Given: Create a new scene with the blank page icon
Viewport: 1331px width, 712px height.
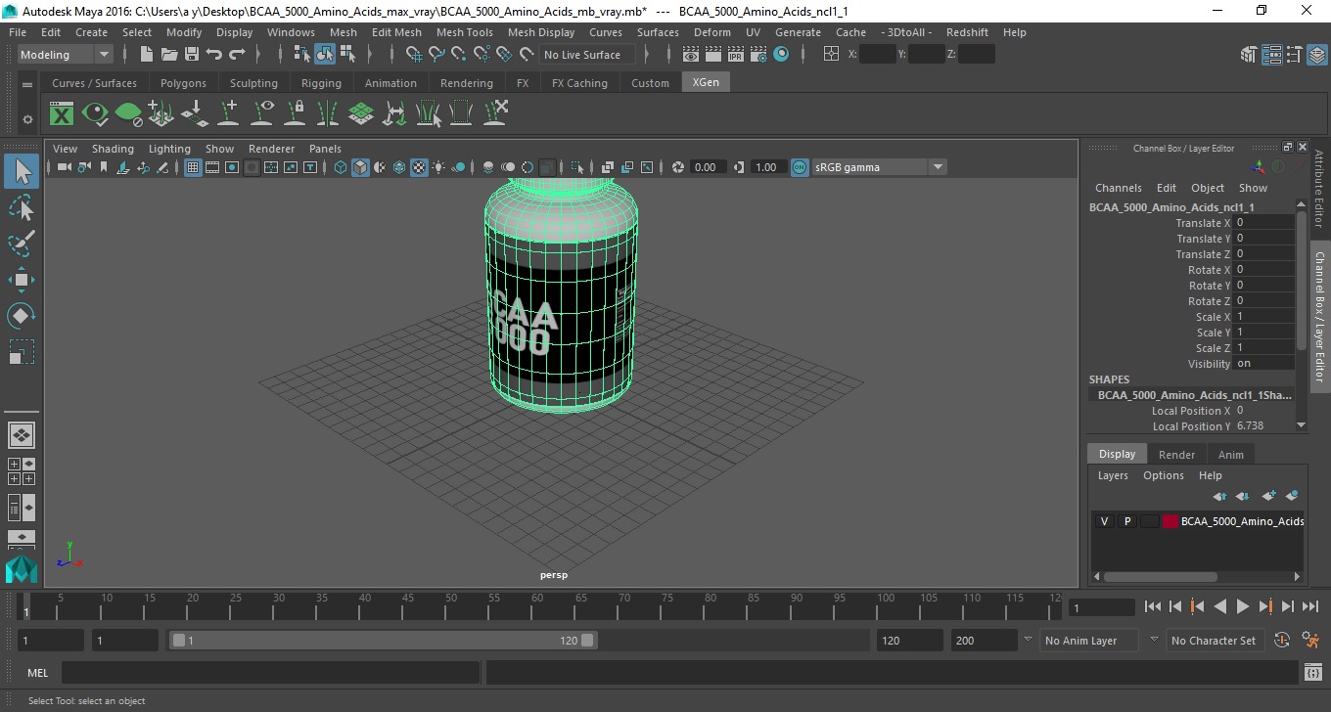Looking at the screenshot, I should point(146,55).
